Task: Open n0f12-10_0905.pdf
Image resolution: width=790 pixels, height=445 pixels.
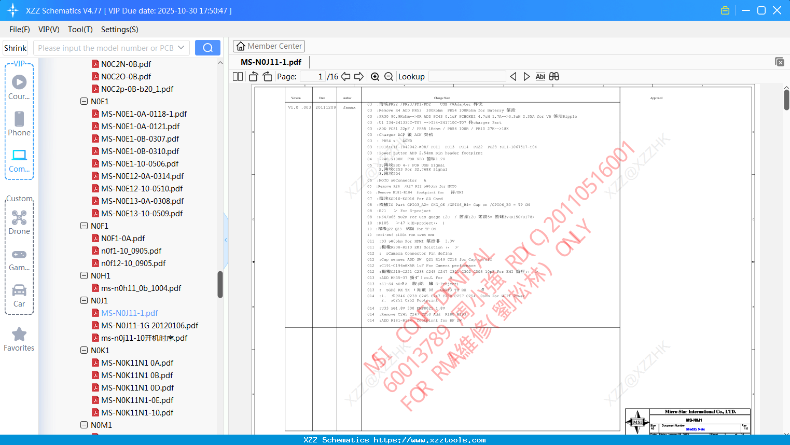Action: [133, 263]
